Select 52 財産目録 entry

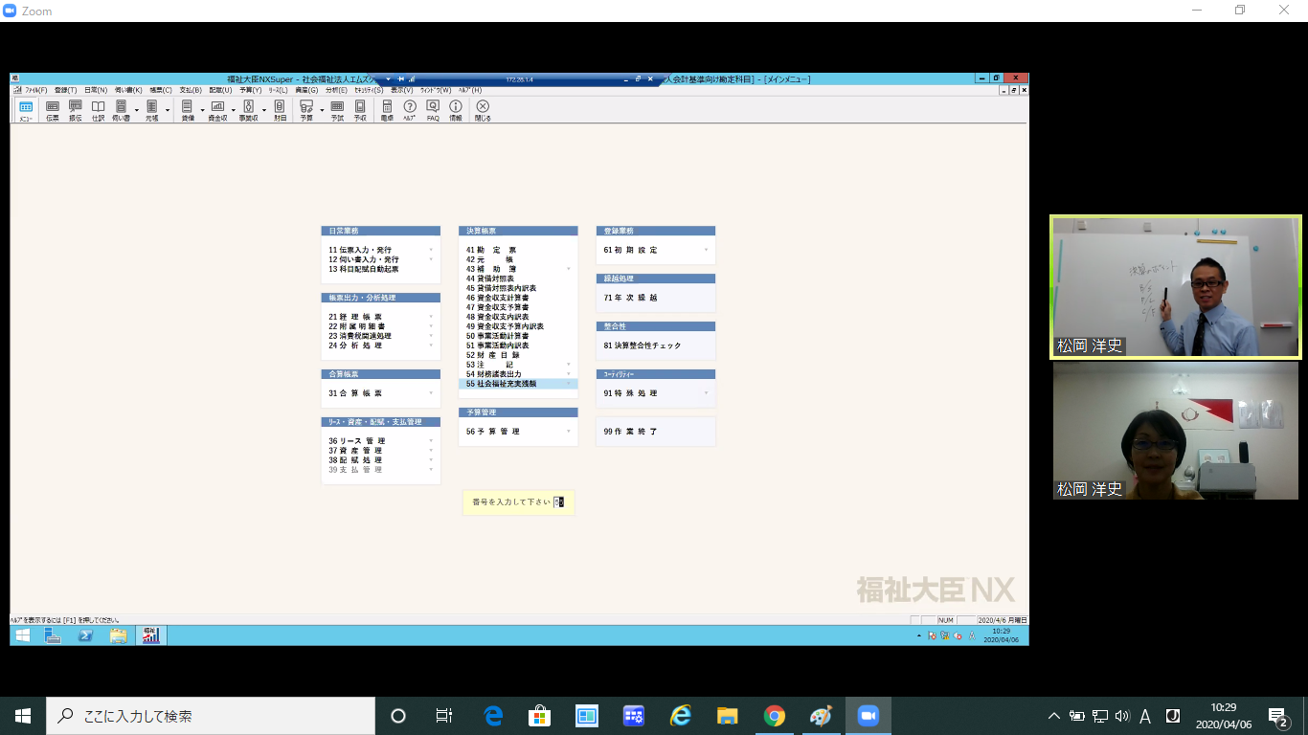tap(493, 355)
